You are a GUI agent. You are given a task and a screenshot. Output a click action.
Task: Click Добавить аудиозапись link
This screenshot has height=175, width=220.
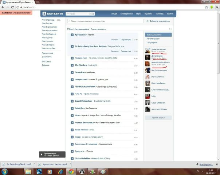coord(159,21)
